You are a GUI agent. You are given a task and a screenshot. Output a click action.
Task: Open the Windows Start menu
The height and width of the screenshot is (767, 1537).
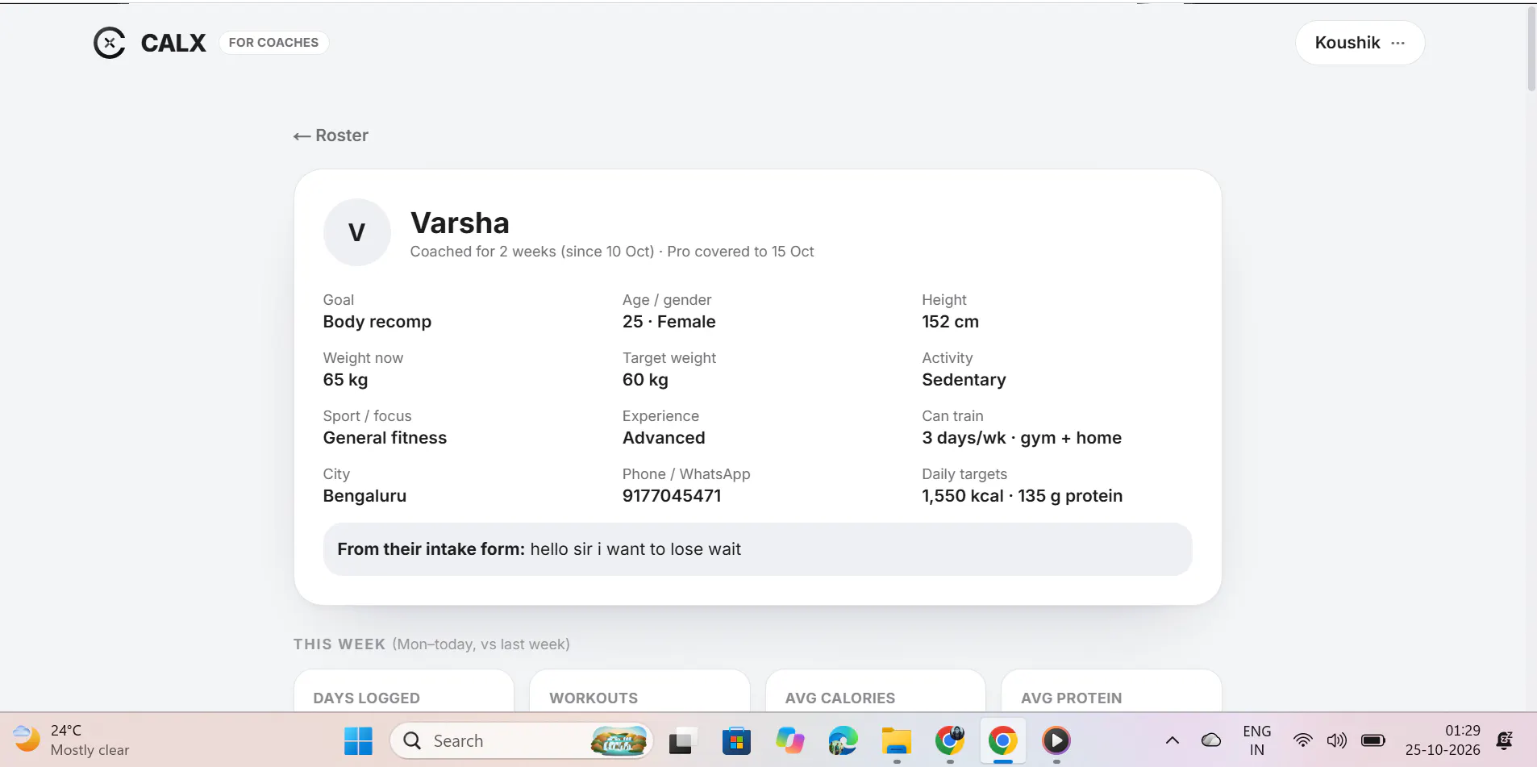[358, 740]
